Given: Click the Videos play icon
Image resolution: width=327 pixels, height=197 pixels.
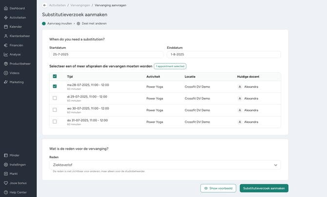Looking at the screenshot, I should [6, 73].
